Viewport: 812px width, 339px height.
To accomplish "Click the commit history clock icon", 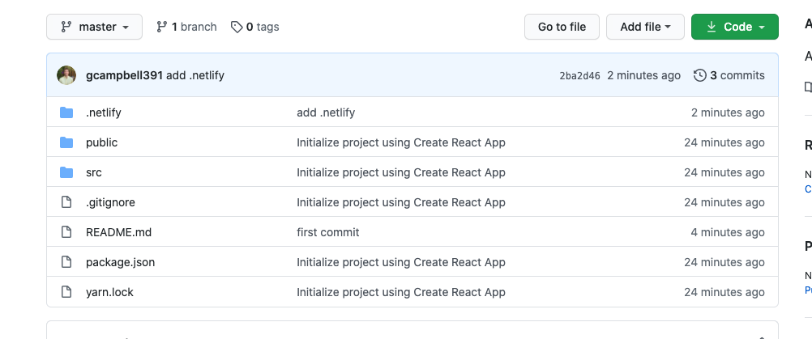I will coord(699,75).
